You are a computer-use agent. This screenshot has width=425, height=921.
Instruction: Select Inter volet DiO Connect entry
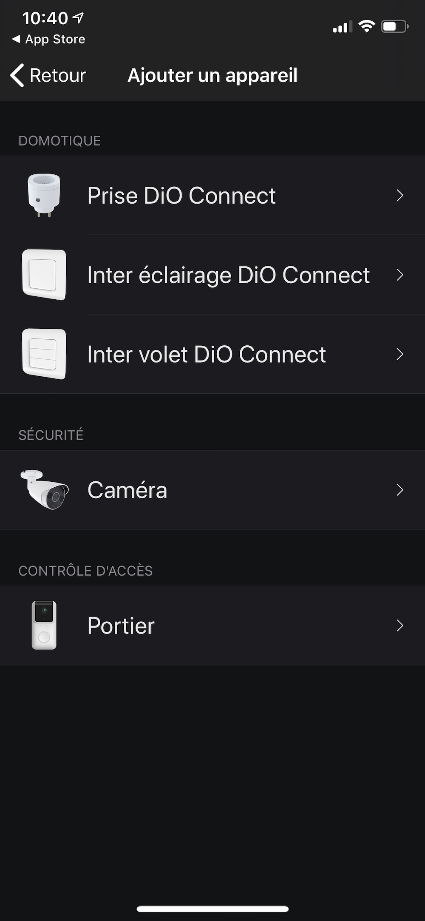click(x=207, y=354)
